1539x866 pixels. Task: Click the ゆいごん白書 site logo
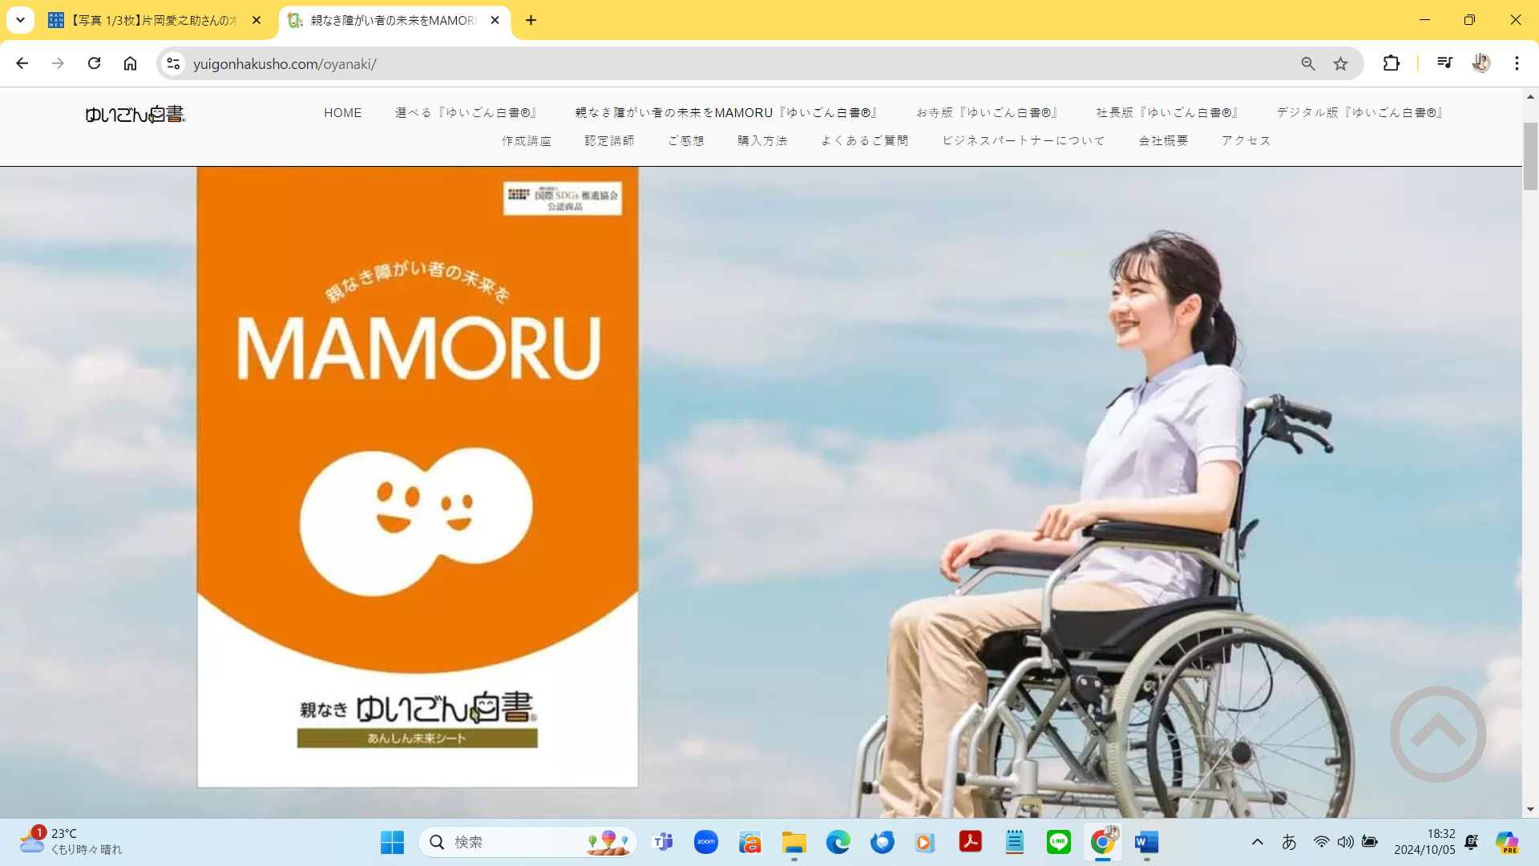(135, 115)
